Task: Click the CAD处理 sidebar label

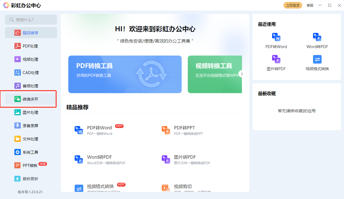Action: [x=31, y=73]
